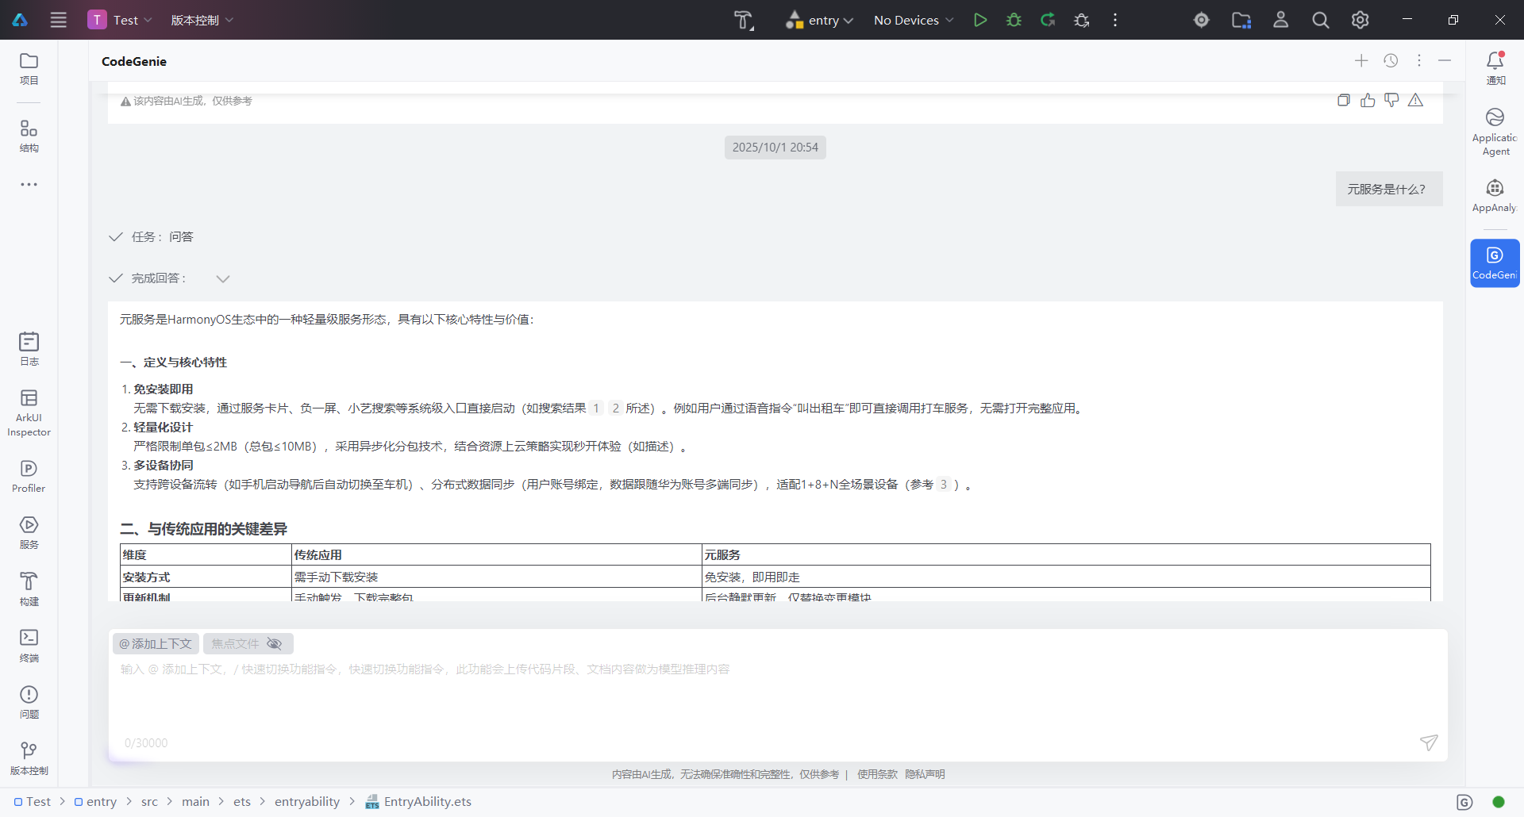Click the green reload-with-arrow icon next to Debug

point(1048,20)
